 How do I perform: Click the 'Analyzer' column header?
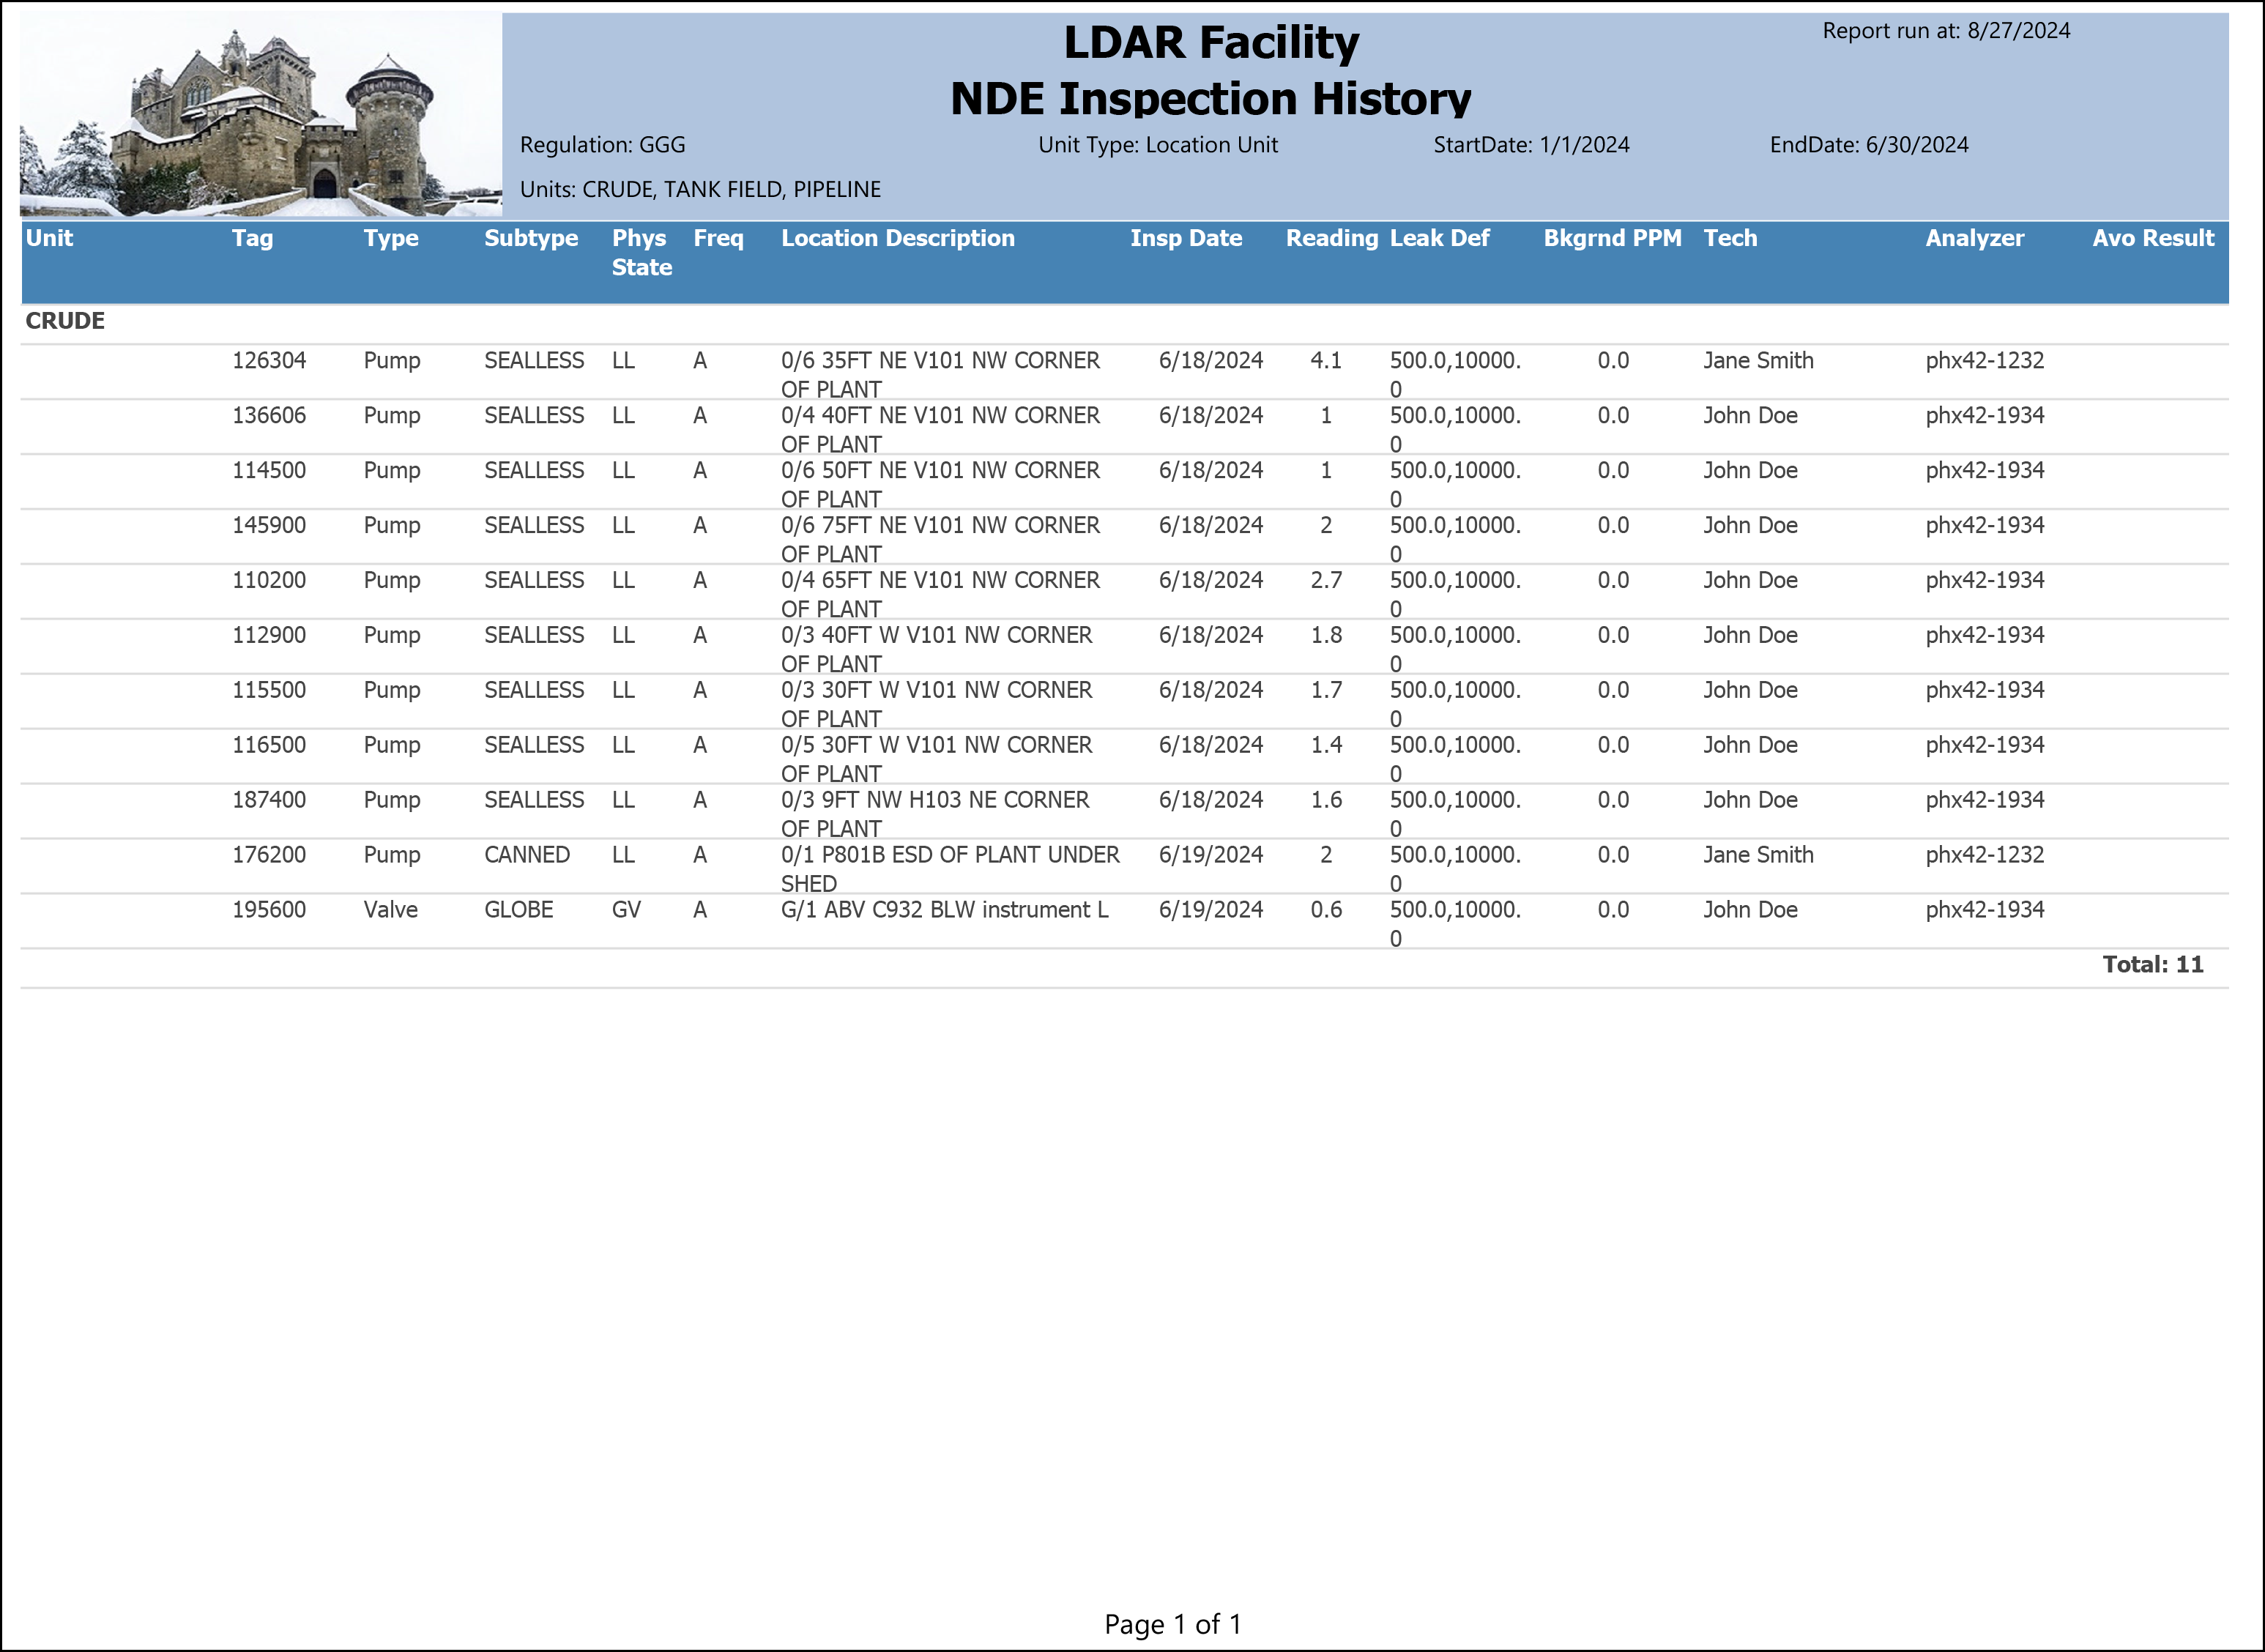(x=1974, y=238)
